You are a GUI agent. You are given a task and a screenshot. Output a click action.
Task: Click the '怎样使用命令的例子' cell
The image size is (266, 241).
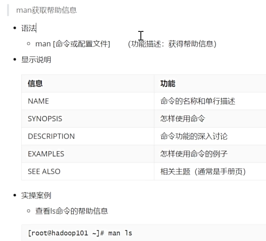pos(210,154)
